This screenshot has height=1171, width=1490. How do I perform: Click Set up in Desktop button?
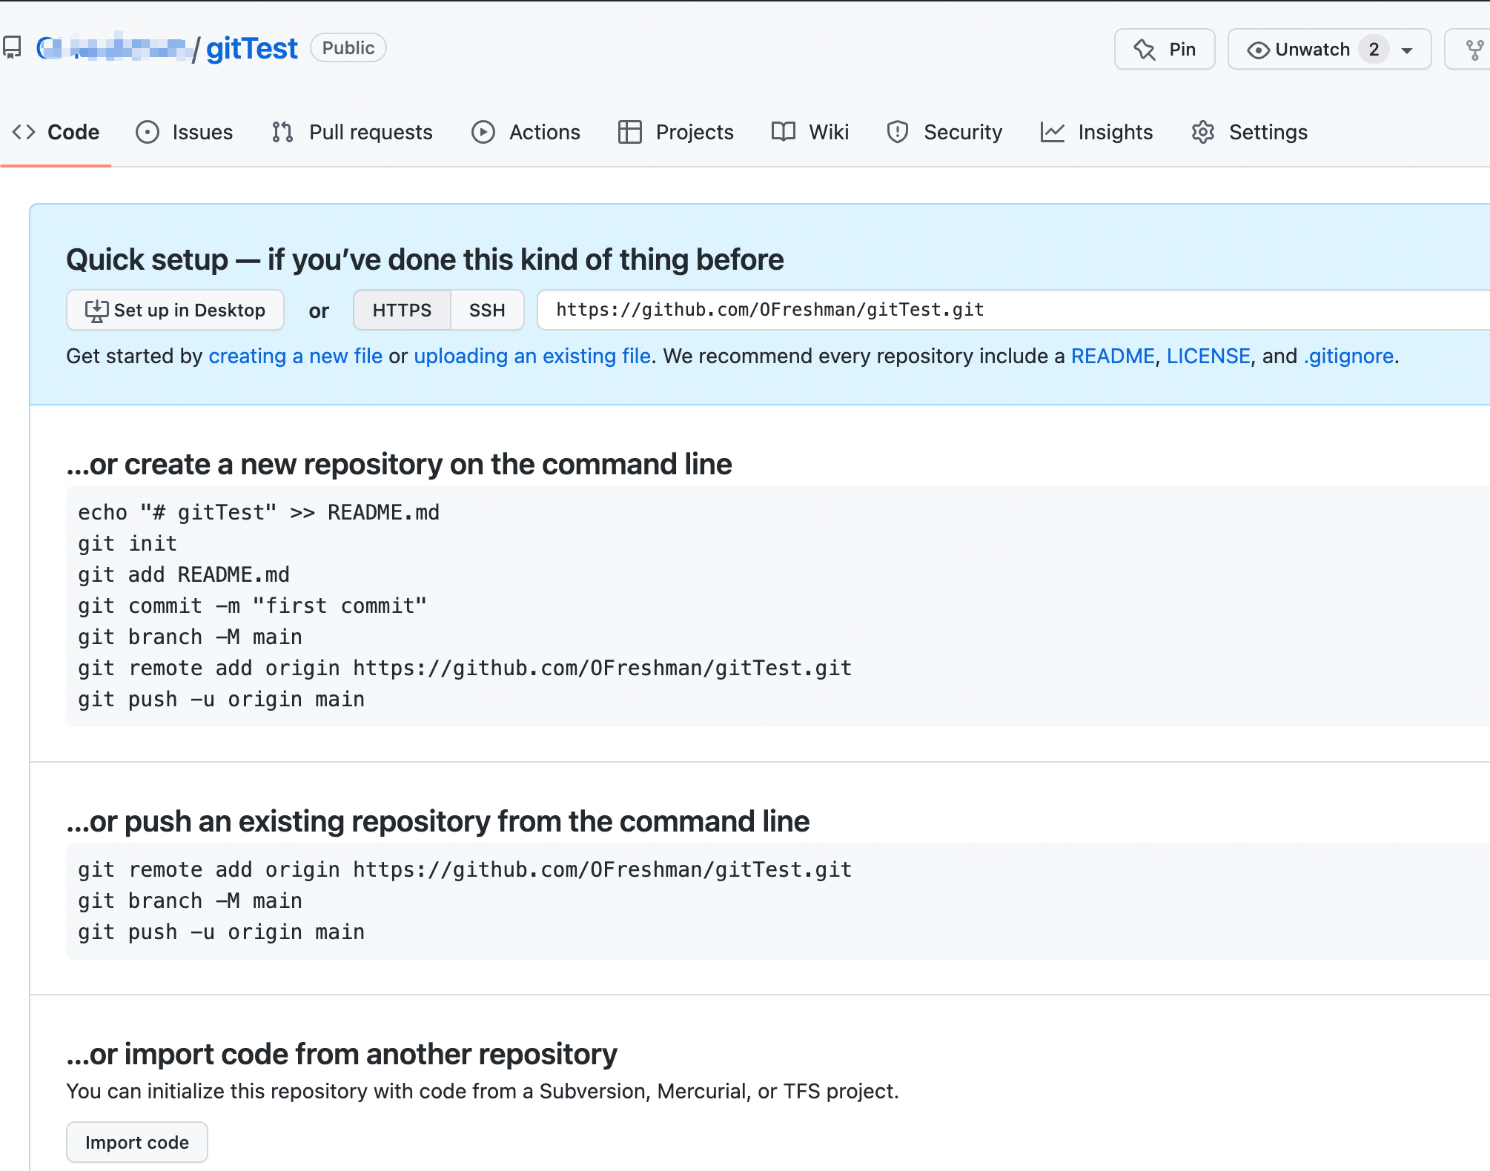point(175,310)
